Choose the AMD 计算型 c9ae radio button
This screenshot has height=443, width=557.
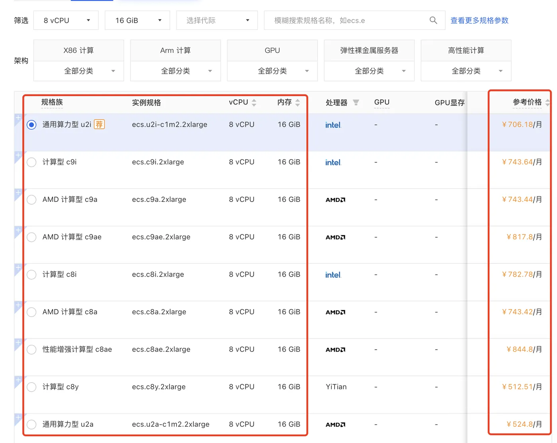(x=31, y=237)
